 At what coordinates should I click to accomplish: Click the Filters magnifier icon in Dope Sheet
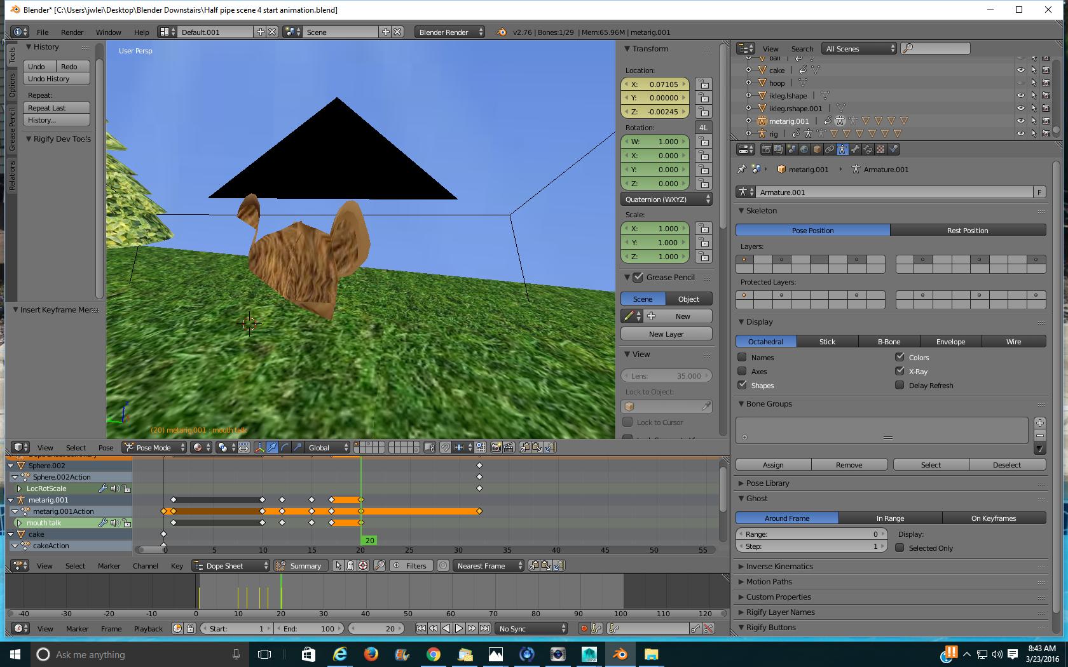[x=380, y=565]
